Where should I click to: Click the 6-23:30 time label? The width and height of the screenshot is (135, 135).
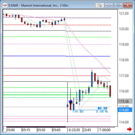[x=74, y=130]
